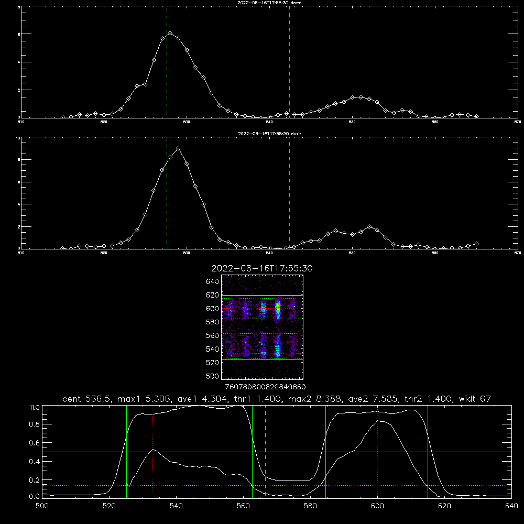Viewport: 524px width, 524px height.
Task: Select the peak diamond marker in dawn plot
Action: coord(170,34)
